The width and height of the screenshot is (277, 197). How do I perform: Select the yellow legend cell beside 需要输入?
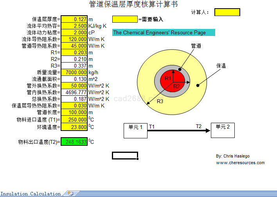[x=125, y=19]
